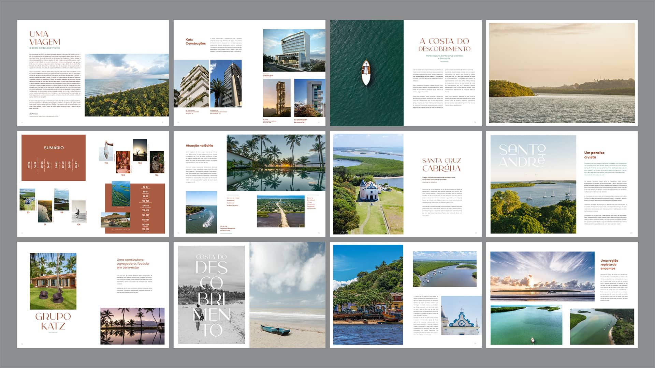Click the 'Um paraíso à vista' heading
This screenshot has height=368, width=655.
594,155
